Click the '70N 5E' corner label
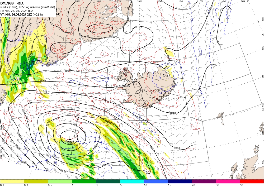The width and height of the screenshot is (264, 187). click(x=245, y=1)
